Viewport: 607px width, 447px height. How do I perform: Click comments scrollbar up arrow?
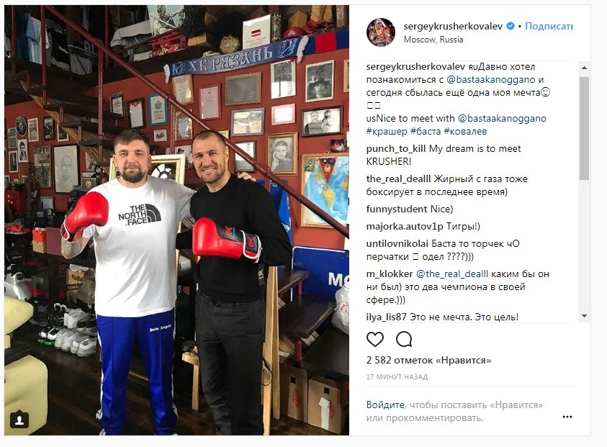(x=584, y=68)
